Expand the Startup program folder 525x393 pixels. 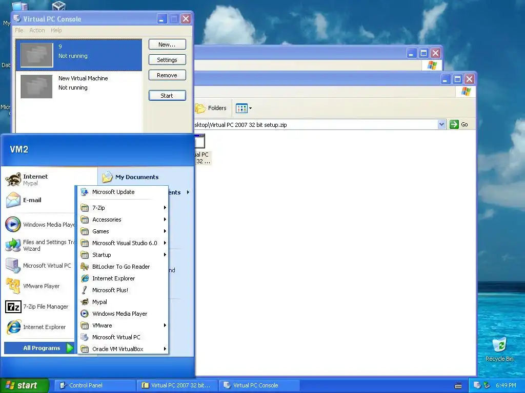point(123,255)
